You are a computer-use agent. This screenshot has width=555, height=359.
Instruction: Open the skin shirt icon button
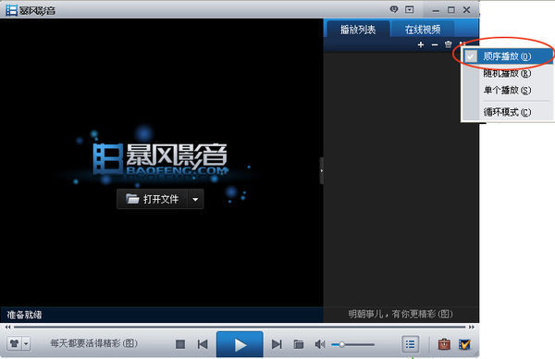pyautogui.click(x=15, y=343)
